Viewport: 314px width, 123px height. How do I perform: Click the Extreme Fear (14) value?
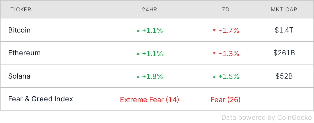[149, 99]
